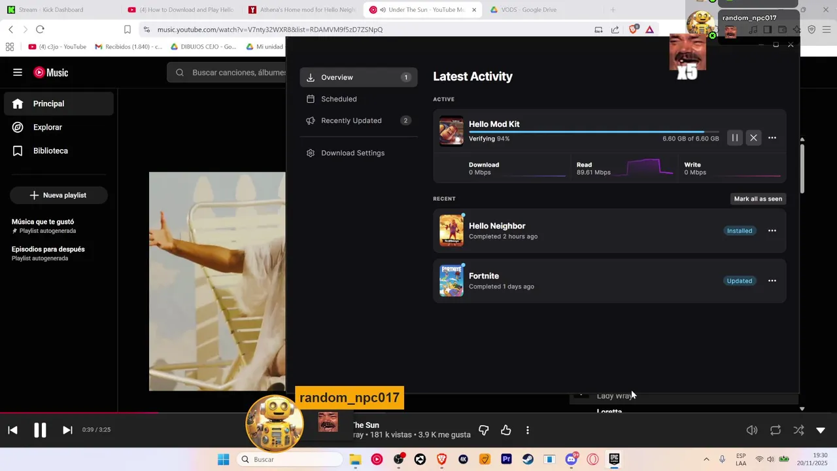Viewport: 837px width, 471px height.
Task: Skip to next track
Action: [x=67, y=430]
